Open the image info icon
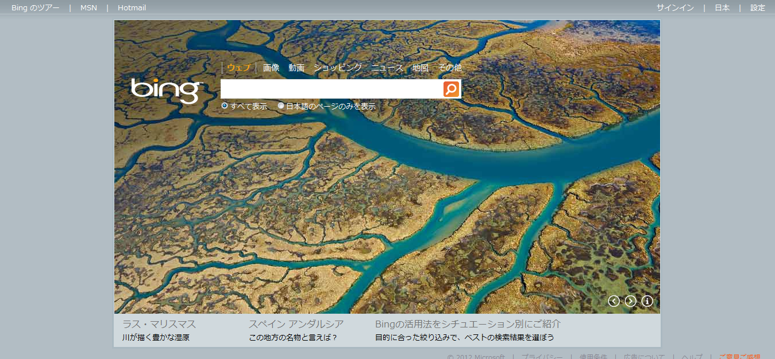This screenshot has width=775, height=359. (x=647, y=301)
